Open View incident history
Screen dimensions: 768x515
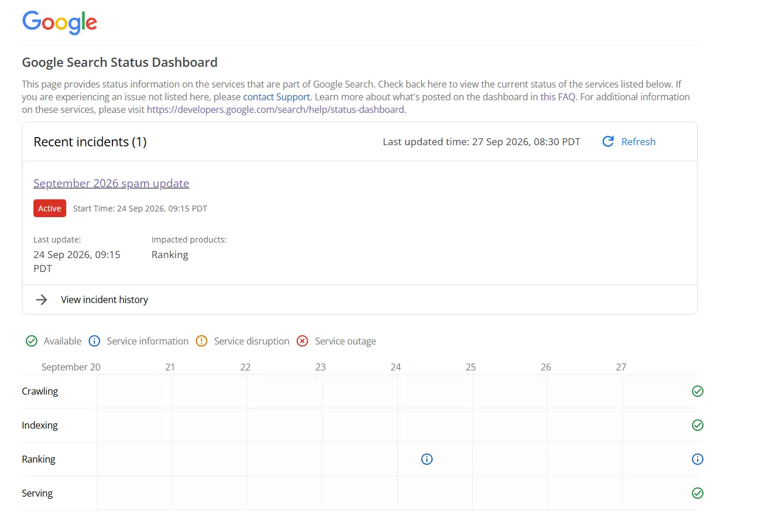pos(104,300)
